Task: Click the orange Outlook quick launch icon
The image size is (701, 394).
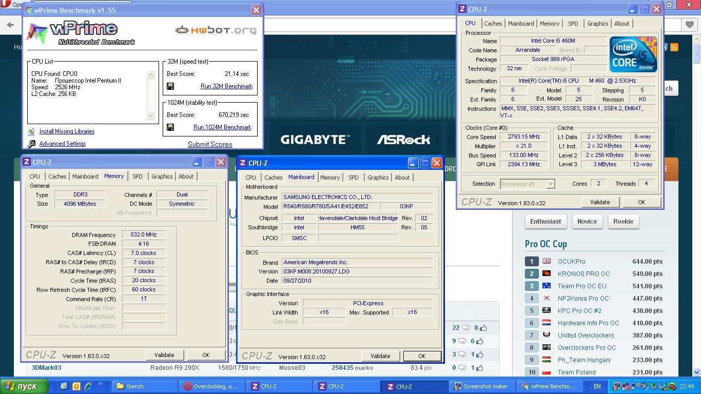Action: (x=76, y=386)
